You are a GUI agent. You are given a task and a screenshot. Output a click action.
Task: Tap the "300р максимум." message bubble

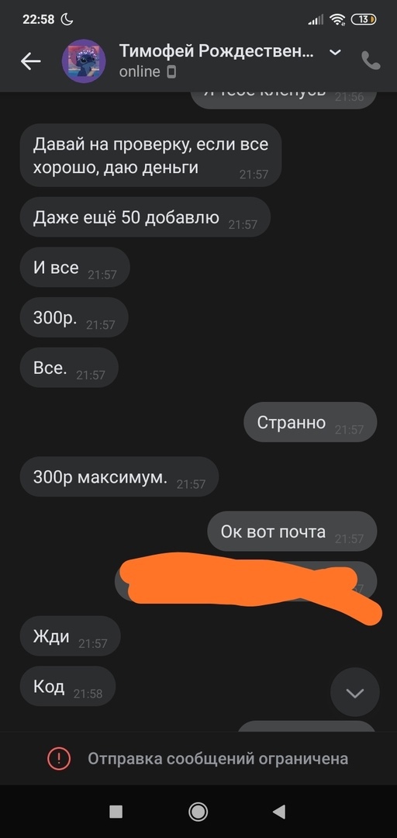(119, 476)
